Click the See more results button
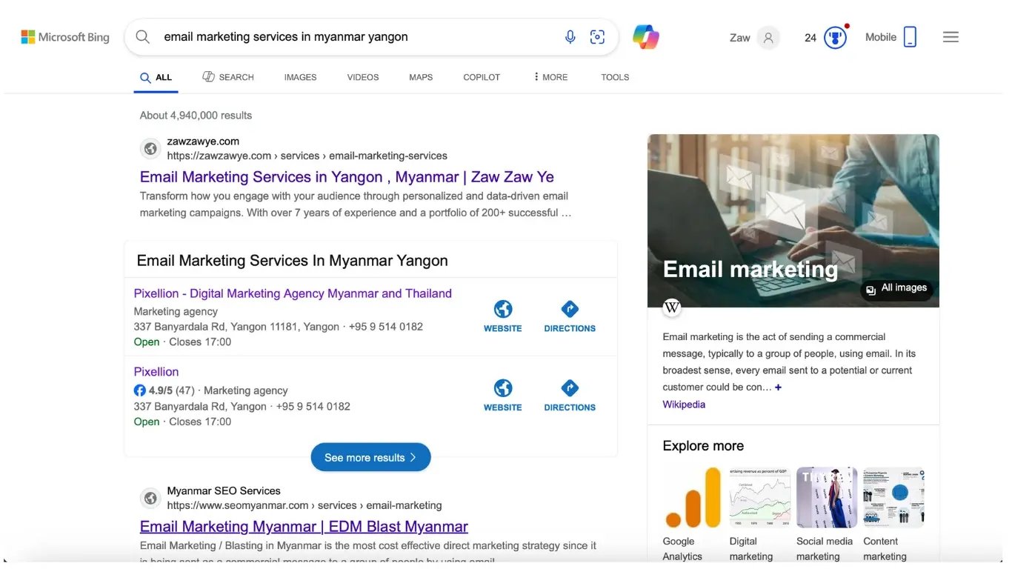 (x=370, y=457)
